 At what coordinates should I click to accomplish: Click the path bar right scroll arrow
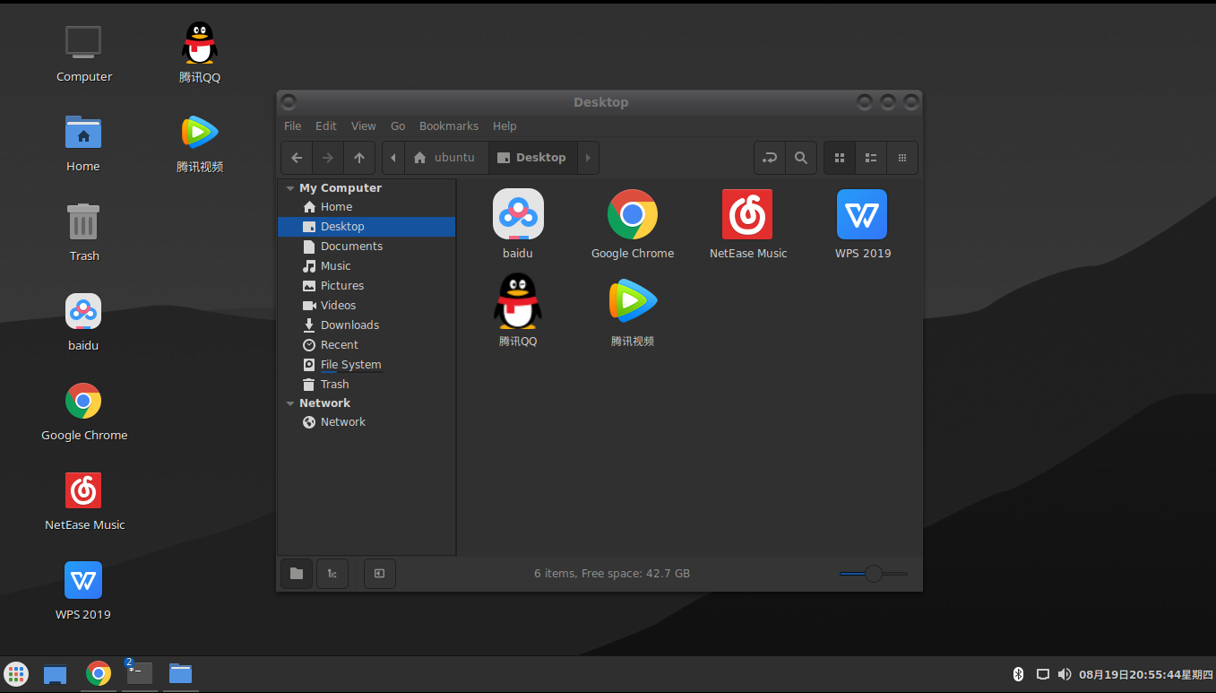click(588, 158)
